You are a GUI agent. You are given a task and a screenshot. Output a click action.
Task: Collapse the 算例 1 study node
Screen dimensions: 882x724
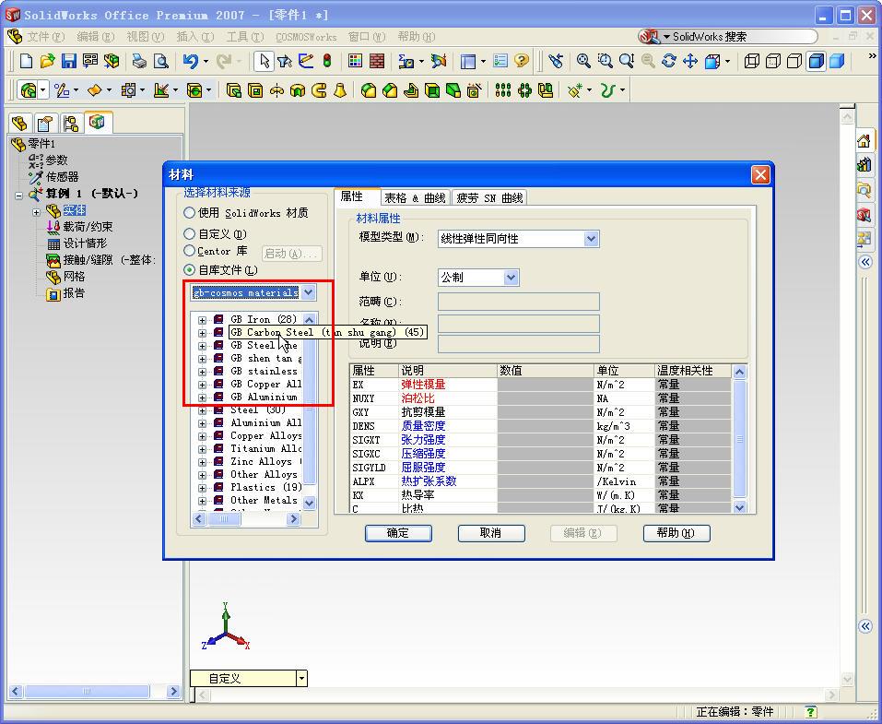(x=18, y=196)
